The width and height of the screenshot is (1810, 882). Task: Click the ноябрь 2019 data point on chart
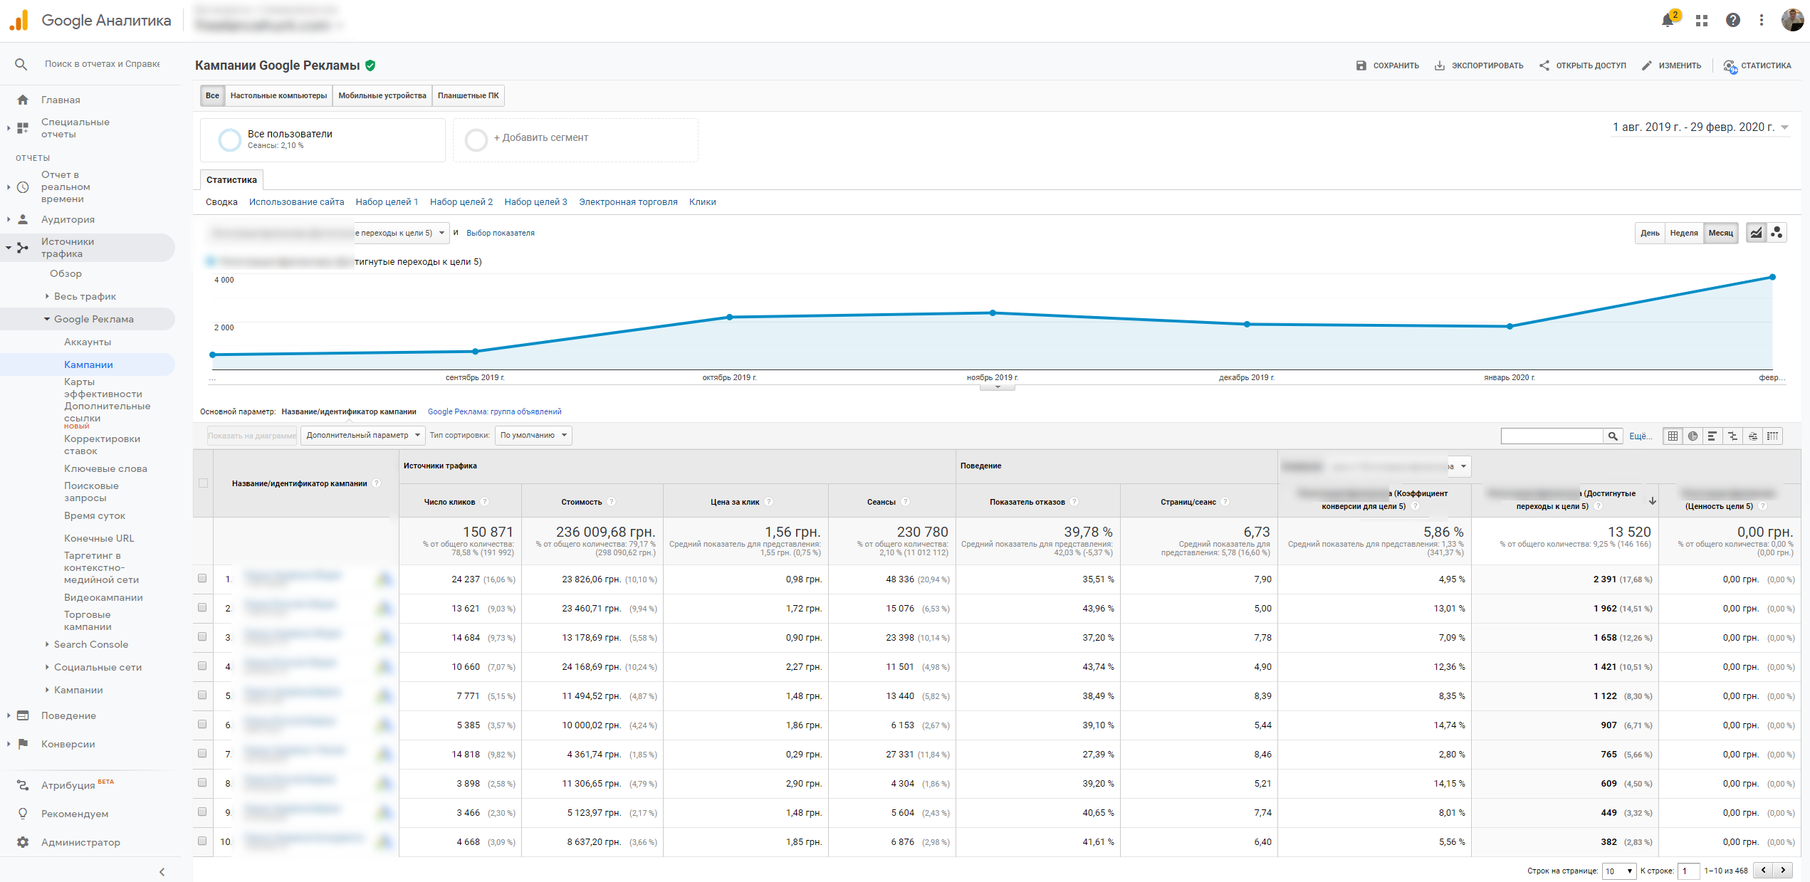(993, 313)
